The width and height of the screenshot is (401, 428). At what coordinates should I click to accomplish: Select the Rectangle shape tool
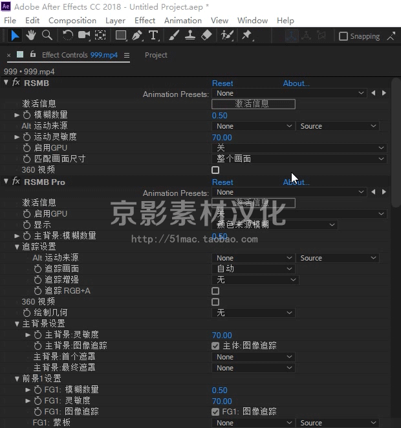coord(121,36)
